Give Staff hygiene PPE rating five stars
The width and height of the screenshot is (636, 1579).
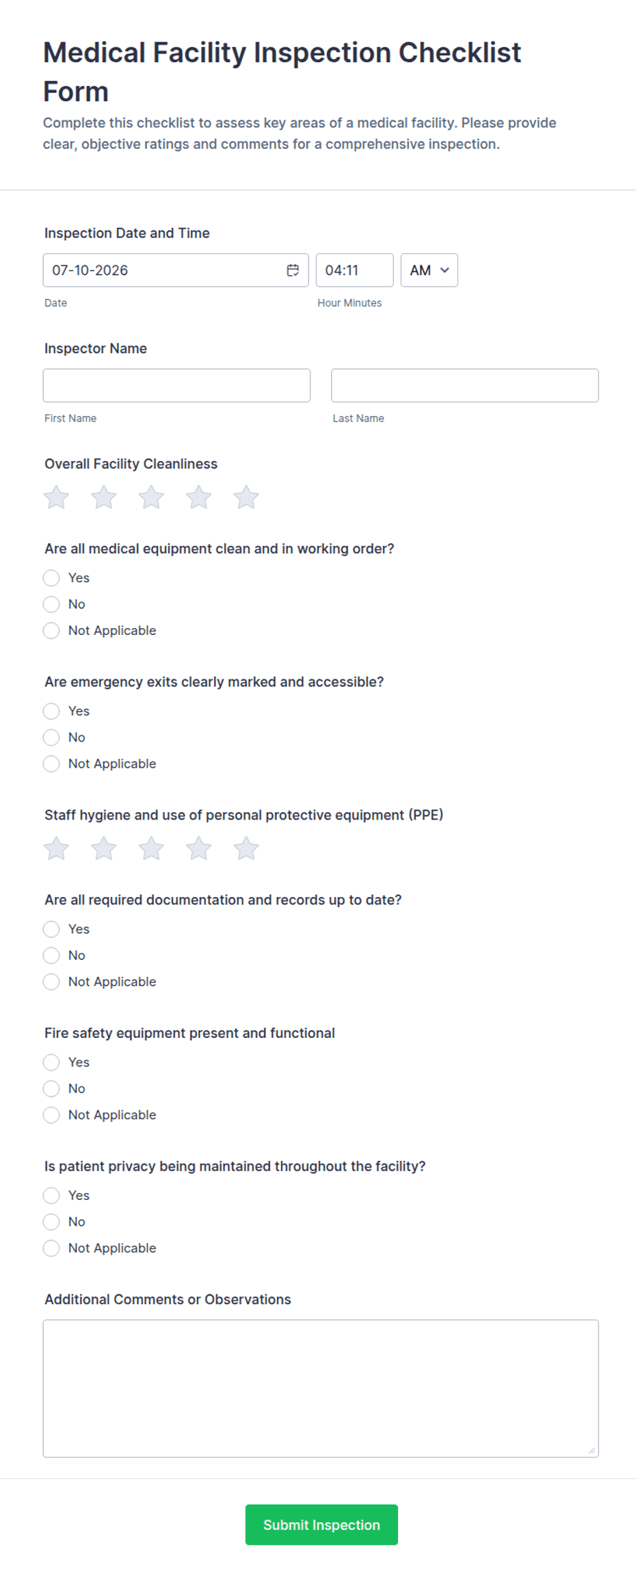pyautogui.click(x=246, y=848)
